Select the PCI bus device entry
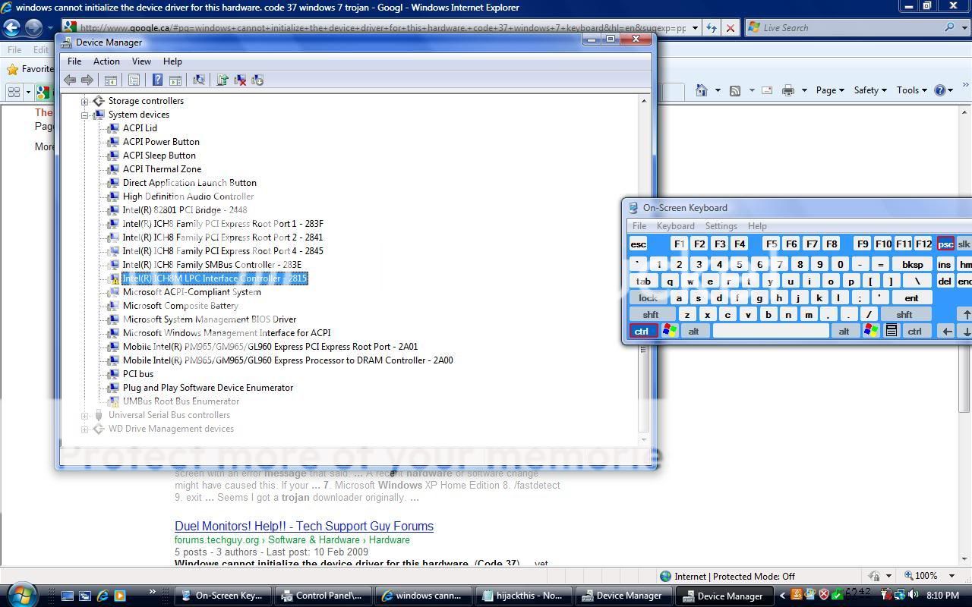 138,374
